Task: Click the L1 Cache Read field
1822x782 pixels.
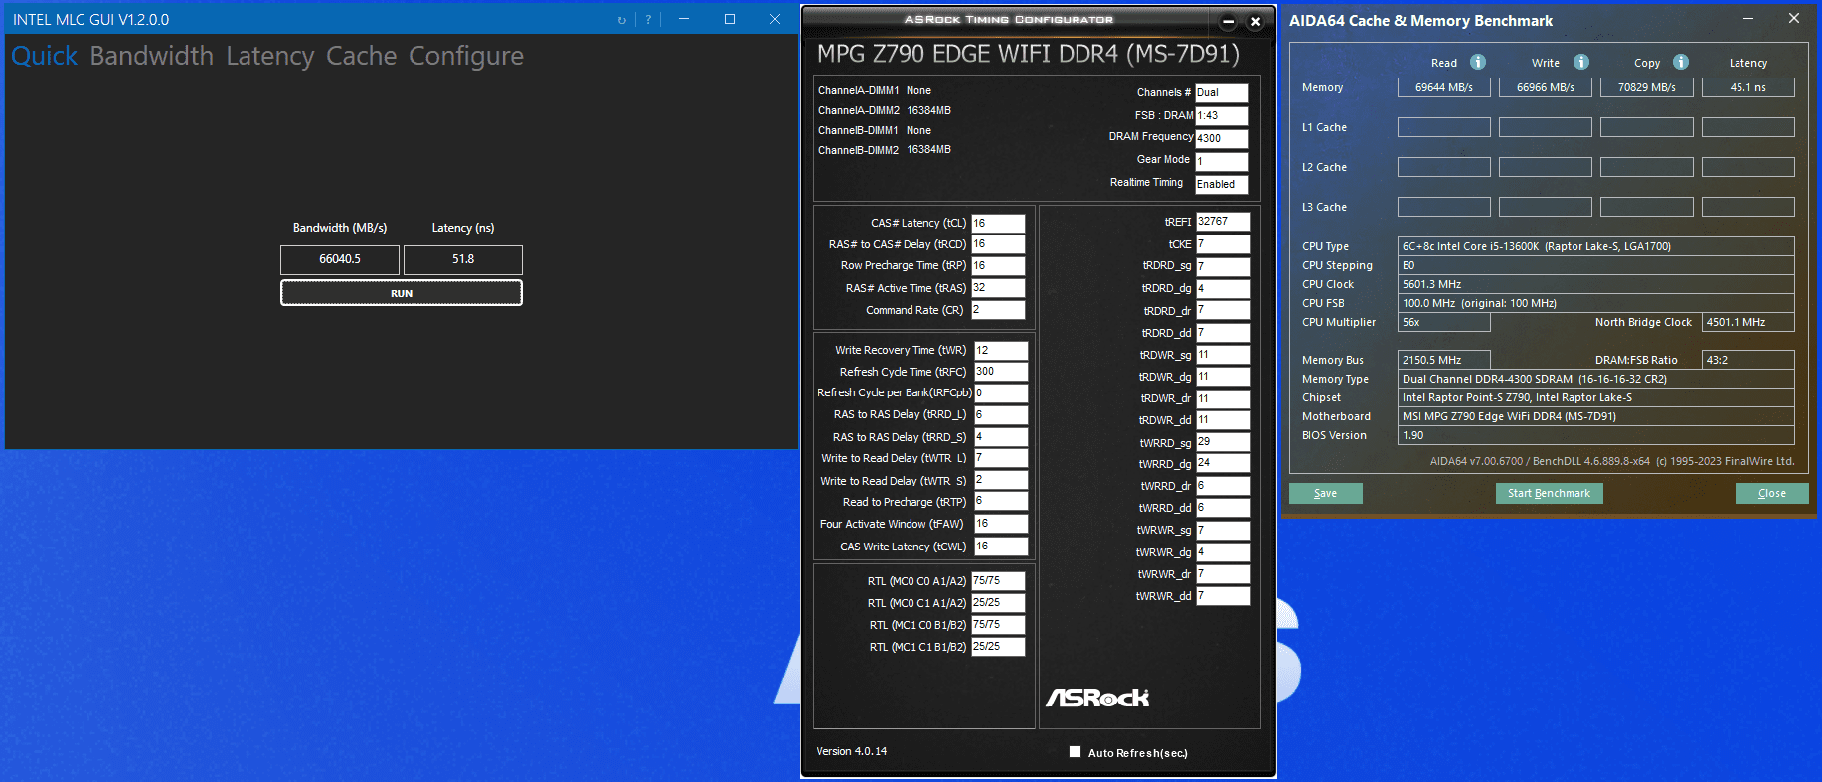Action: tap(1443, 127)
